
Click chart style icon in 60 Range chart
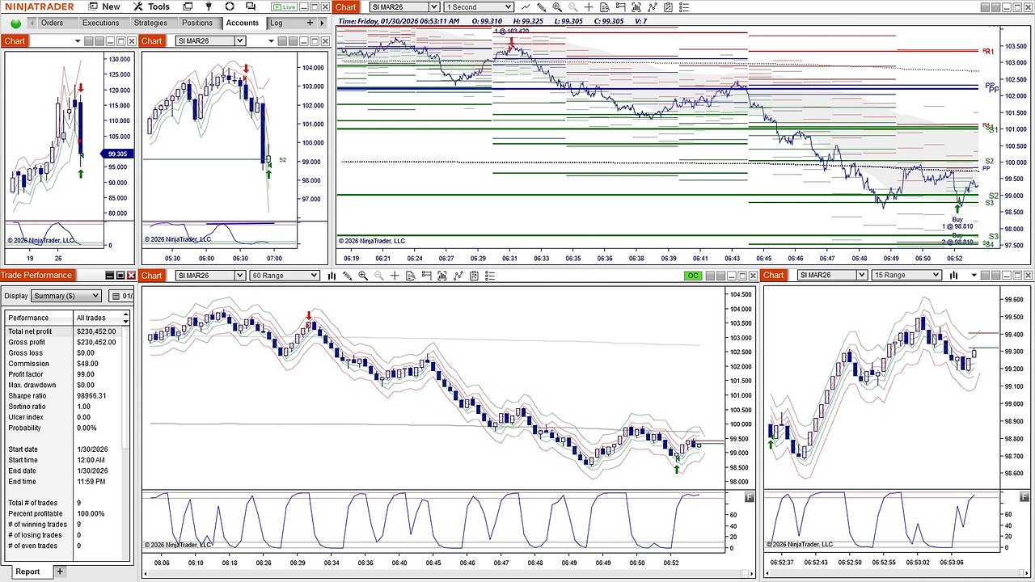click(332, 276)
